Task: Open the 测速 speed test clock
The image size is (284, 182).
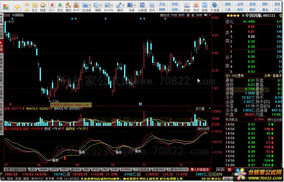Action: (43, 7)
